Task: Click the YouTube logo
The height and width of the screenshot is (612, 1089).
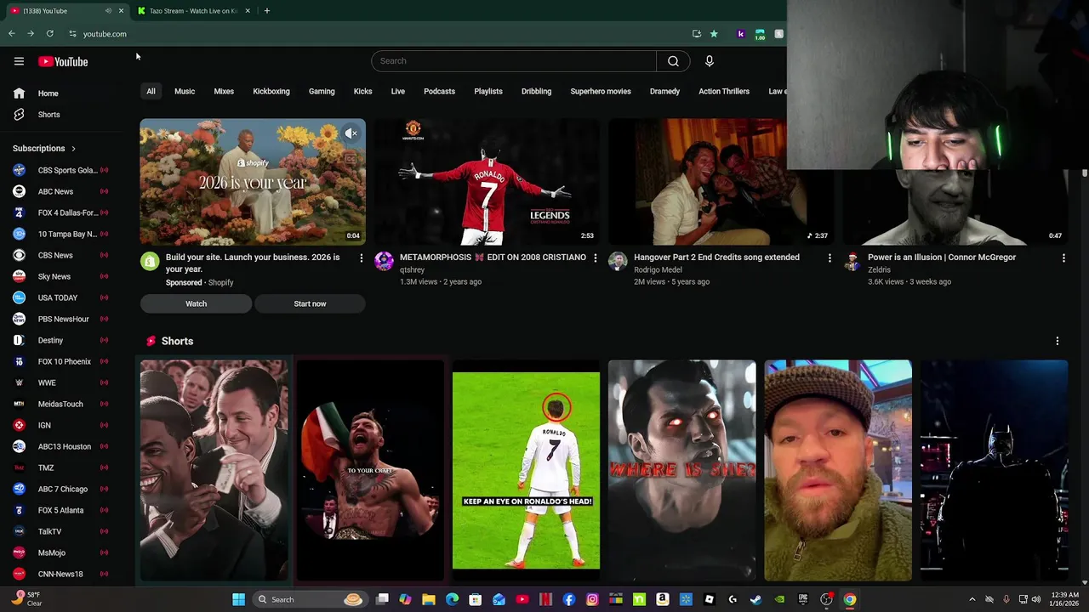Action: [63, 61]
